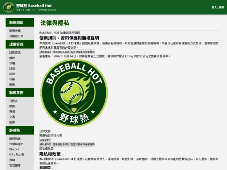Viewport: 227px width, 170px height.
Task: Go to 聯盟大廳 in the sidebar
Action: (x=15, y=31)
